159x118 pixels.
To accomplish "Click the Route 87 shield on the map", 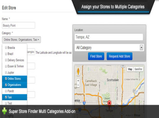I will click(134, 91).
